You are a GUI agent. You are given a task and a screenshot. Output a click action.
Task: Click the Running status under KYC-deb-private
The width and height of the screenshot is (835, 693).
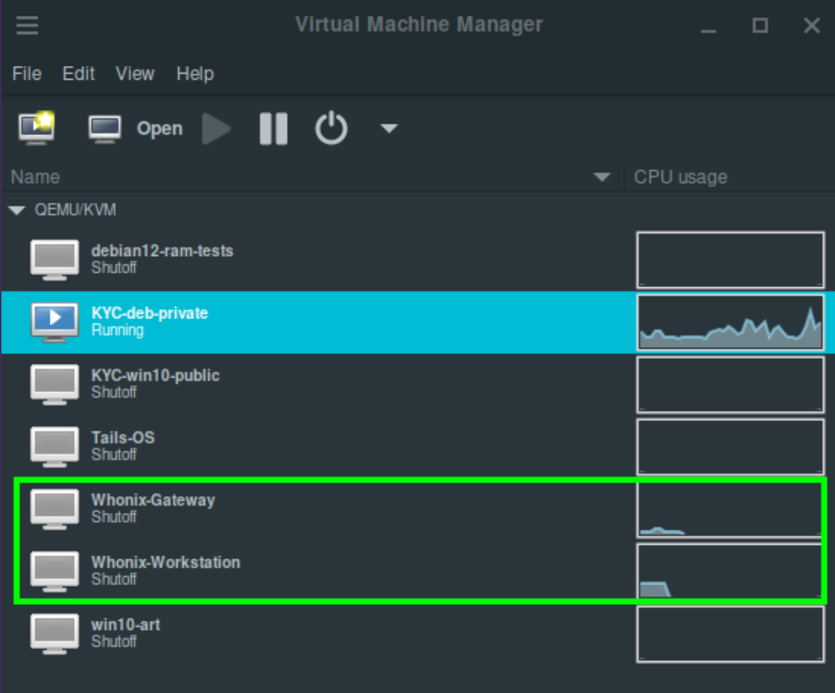118,331
